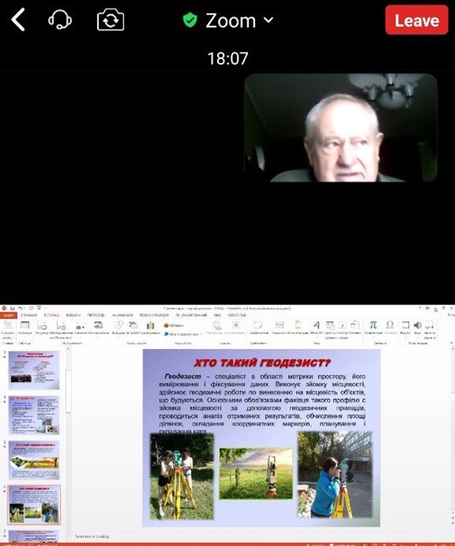
Task: Switch to the РЕЦЕНЗИРОВАНИЕ ribbon tab
Action: point(192,315)
